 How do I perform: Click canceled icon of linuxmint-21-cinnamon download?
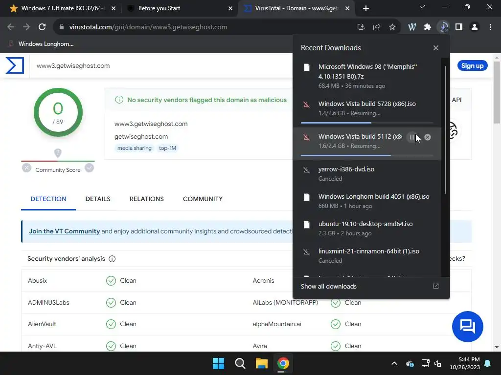click(x=306, y=252)
